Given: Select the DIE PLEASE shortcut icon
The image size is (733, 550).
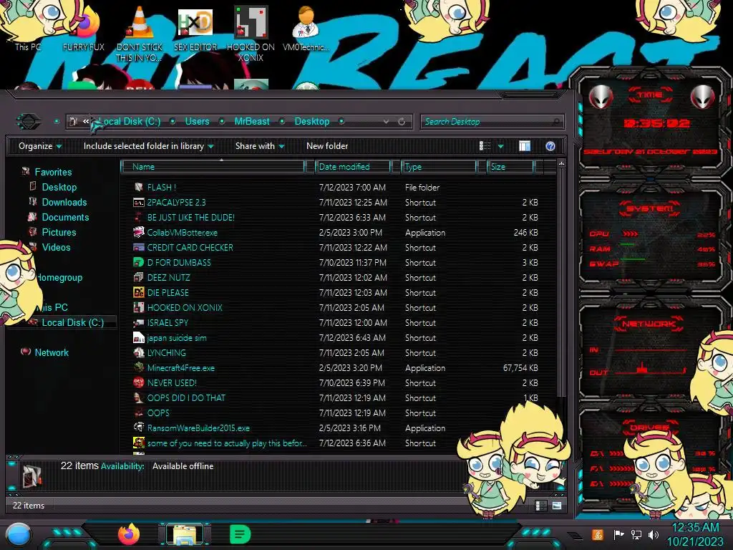Looking at the screenshot, I should pos(138,293).
